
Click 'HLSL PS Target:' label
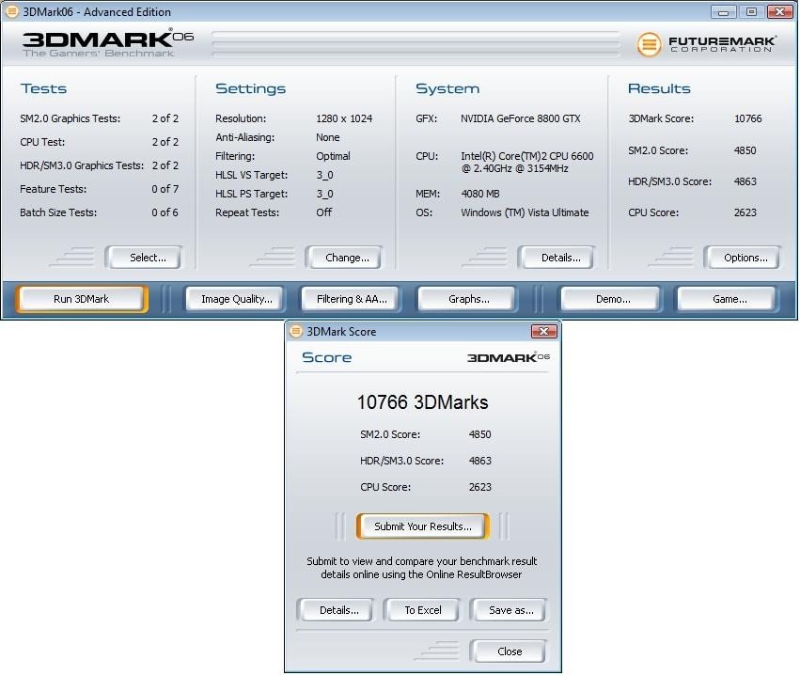click(252, 194)
